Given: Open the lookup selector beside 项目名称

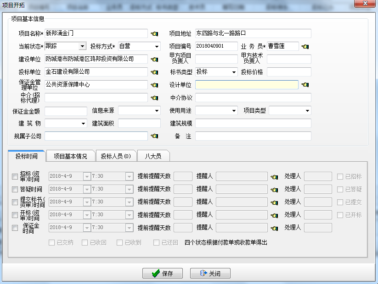Looking at the screenshot, I should pos(154,33).
